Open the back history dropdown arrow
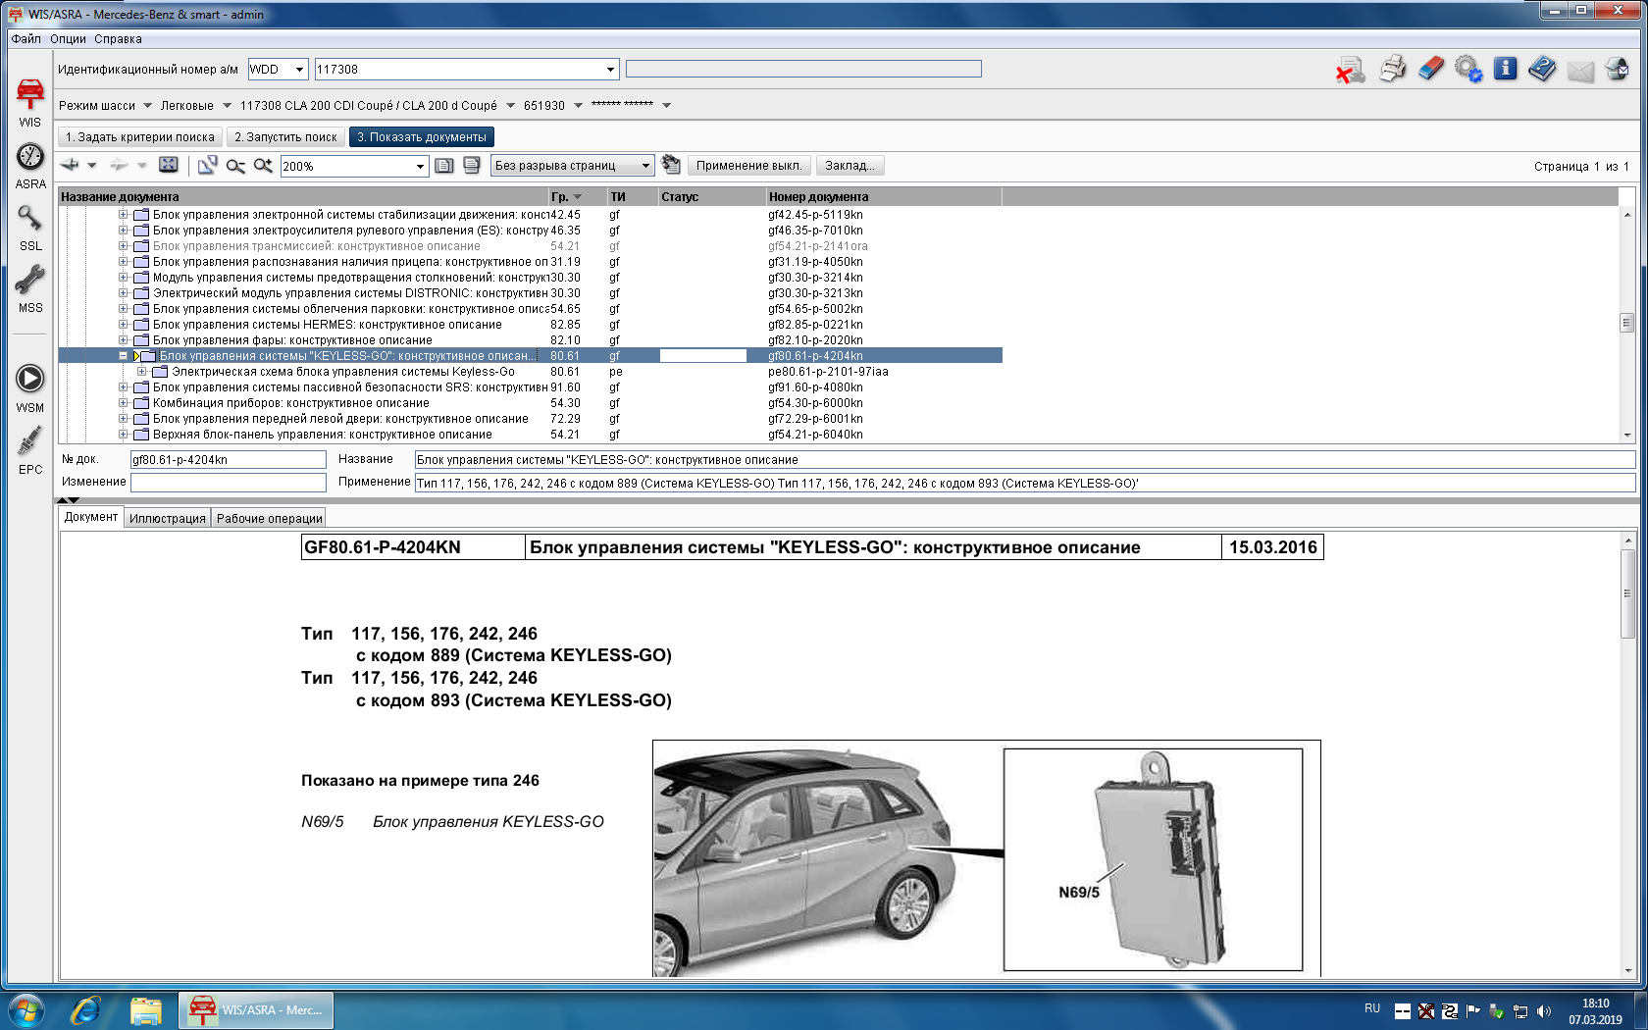This screenshot has width=1648, height=1030. pyautogui.click(x=92, y=165)
